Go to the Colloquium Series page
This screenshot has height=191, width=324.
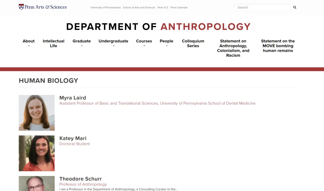[x=193, y=43]
